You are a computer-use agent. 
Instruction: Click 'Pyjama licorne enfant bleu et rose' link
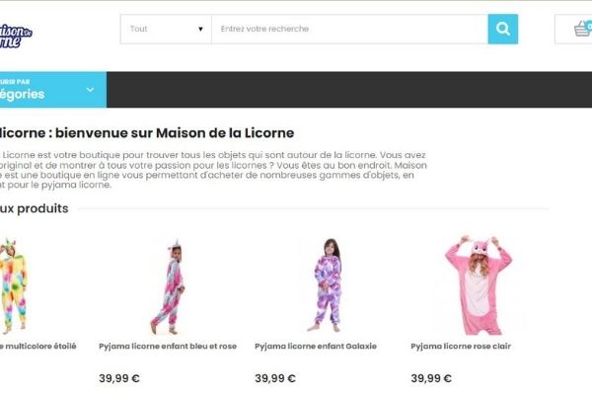click(168, 347)
